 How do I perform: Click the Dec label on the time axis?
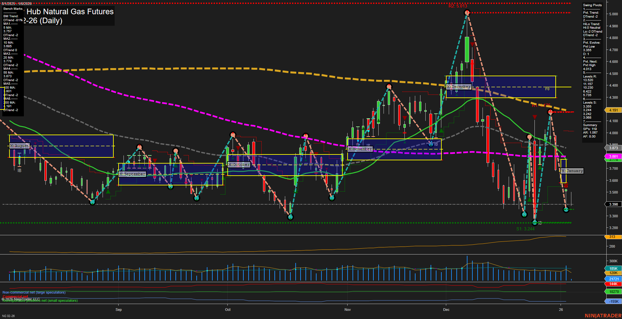[446, 310]
